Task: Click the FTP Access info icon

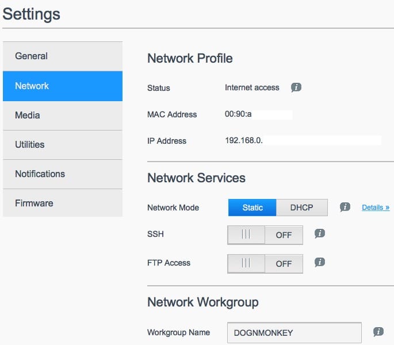Action: coord(320,262)
